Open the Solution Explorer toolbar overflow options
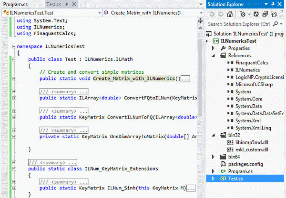Image resolution: width=286 pixels, height=198 pixels. pyautogui.click(x=282, y=11)
